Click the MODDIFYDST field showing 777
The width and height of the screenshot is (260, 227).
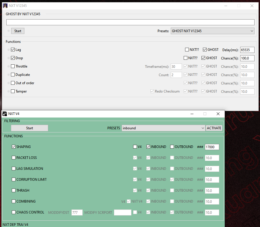[x=77, y=213]
